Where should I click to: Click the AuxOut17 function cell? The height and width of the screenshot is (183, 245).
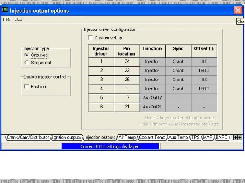tap(153, 98)
